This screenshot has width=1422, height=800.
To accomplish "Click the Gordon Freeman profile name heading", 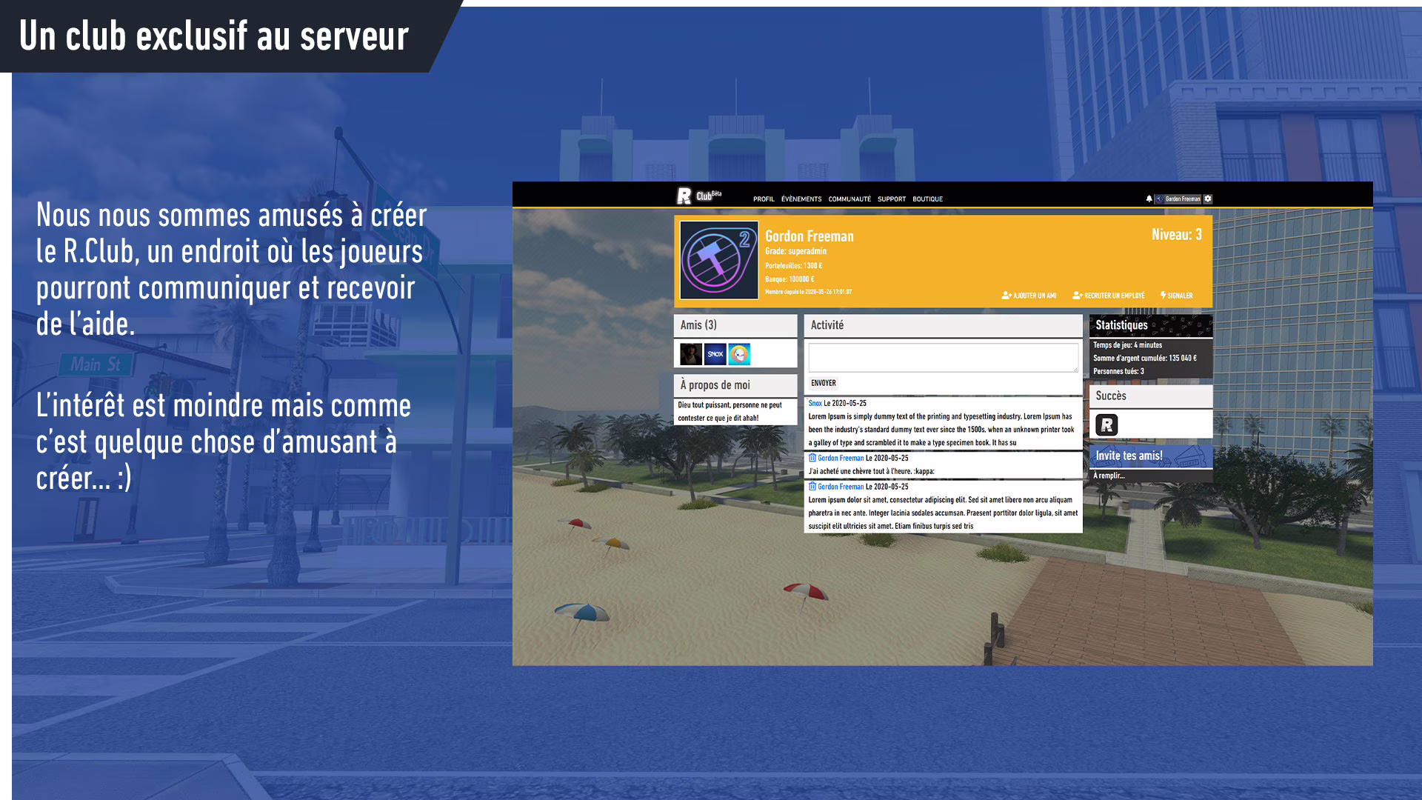I will pos(809,236).
